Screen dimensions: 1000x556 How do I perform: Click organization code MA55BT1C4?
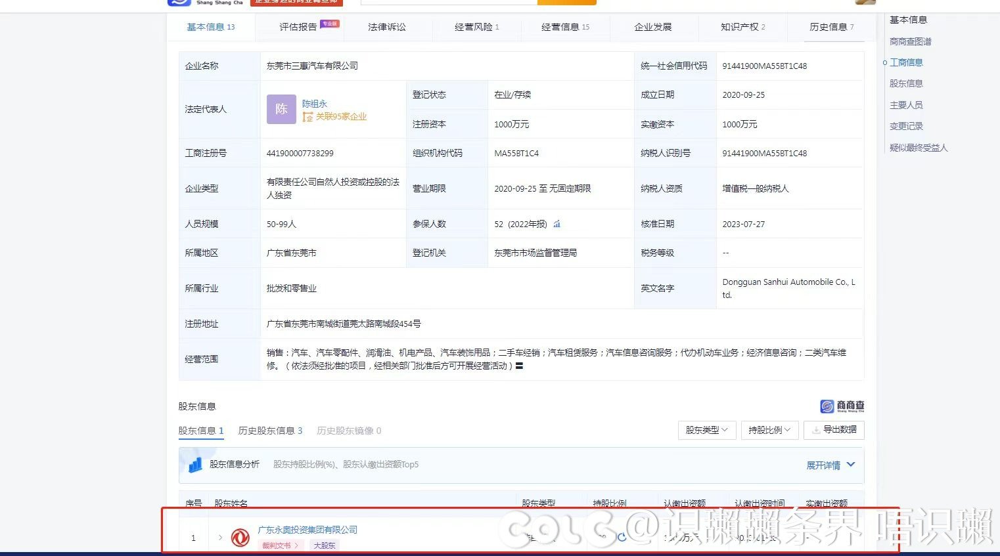516,153
